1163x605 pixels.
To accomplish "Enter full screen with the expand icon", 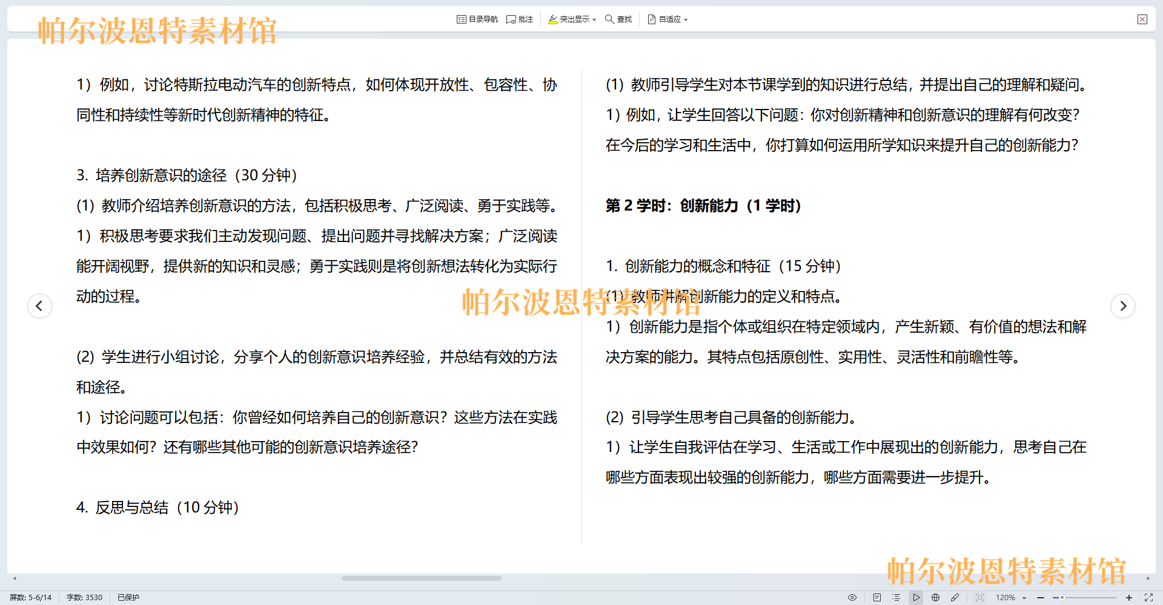I will click(1148, 597).
